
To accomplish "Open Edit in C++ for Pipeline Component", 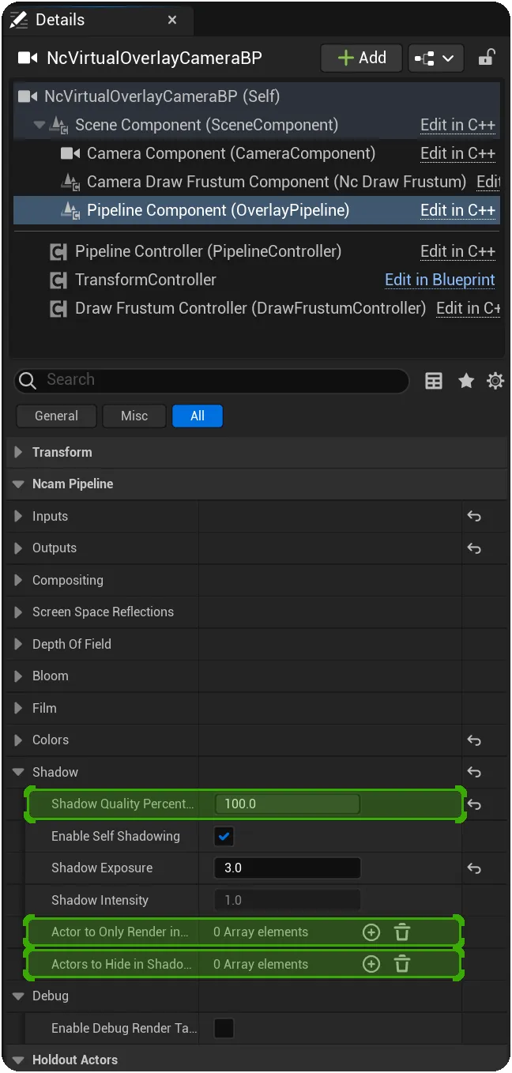I will pos(457,210).
